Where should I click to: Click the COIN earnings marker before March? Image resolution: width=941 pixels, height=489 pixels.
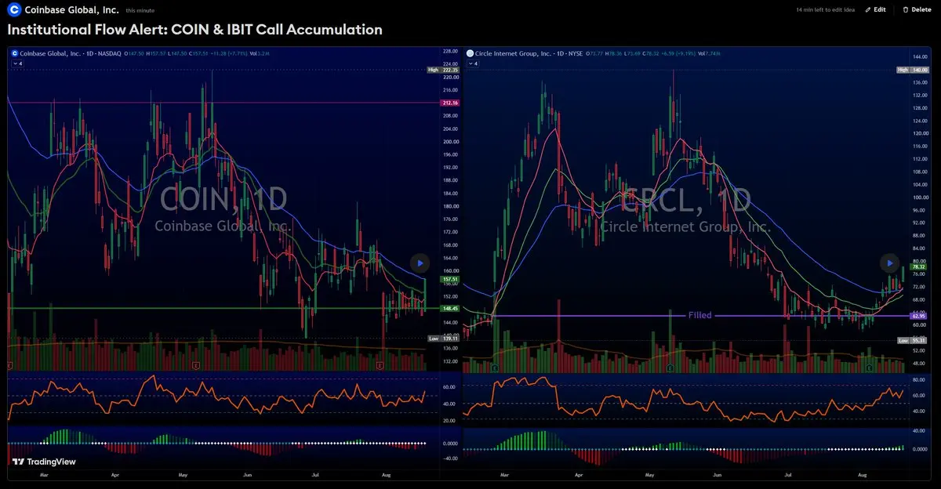pyautogui.click(x=9, y=366)
